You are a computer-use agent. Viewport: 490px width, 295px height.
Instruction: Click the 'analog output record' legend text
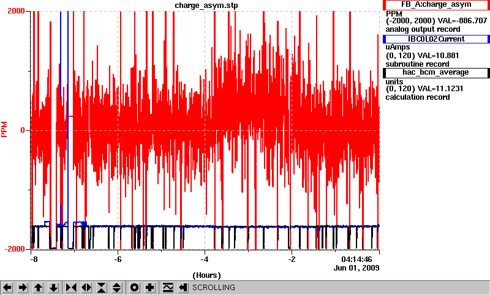click(423, 29)
